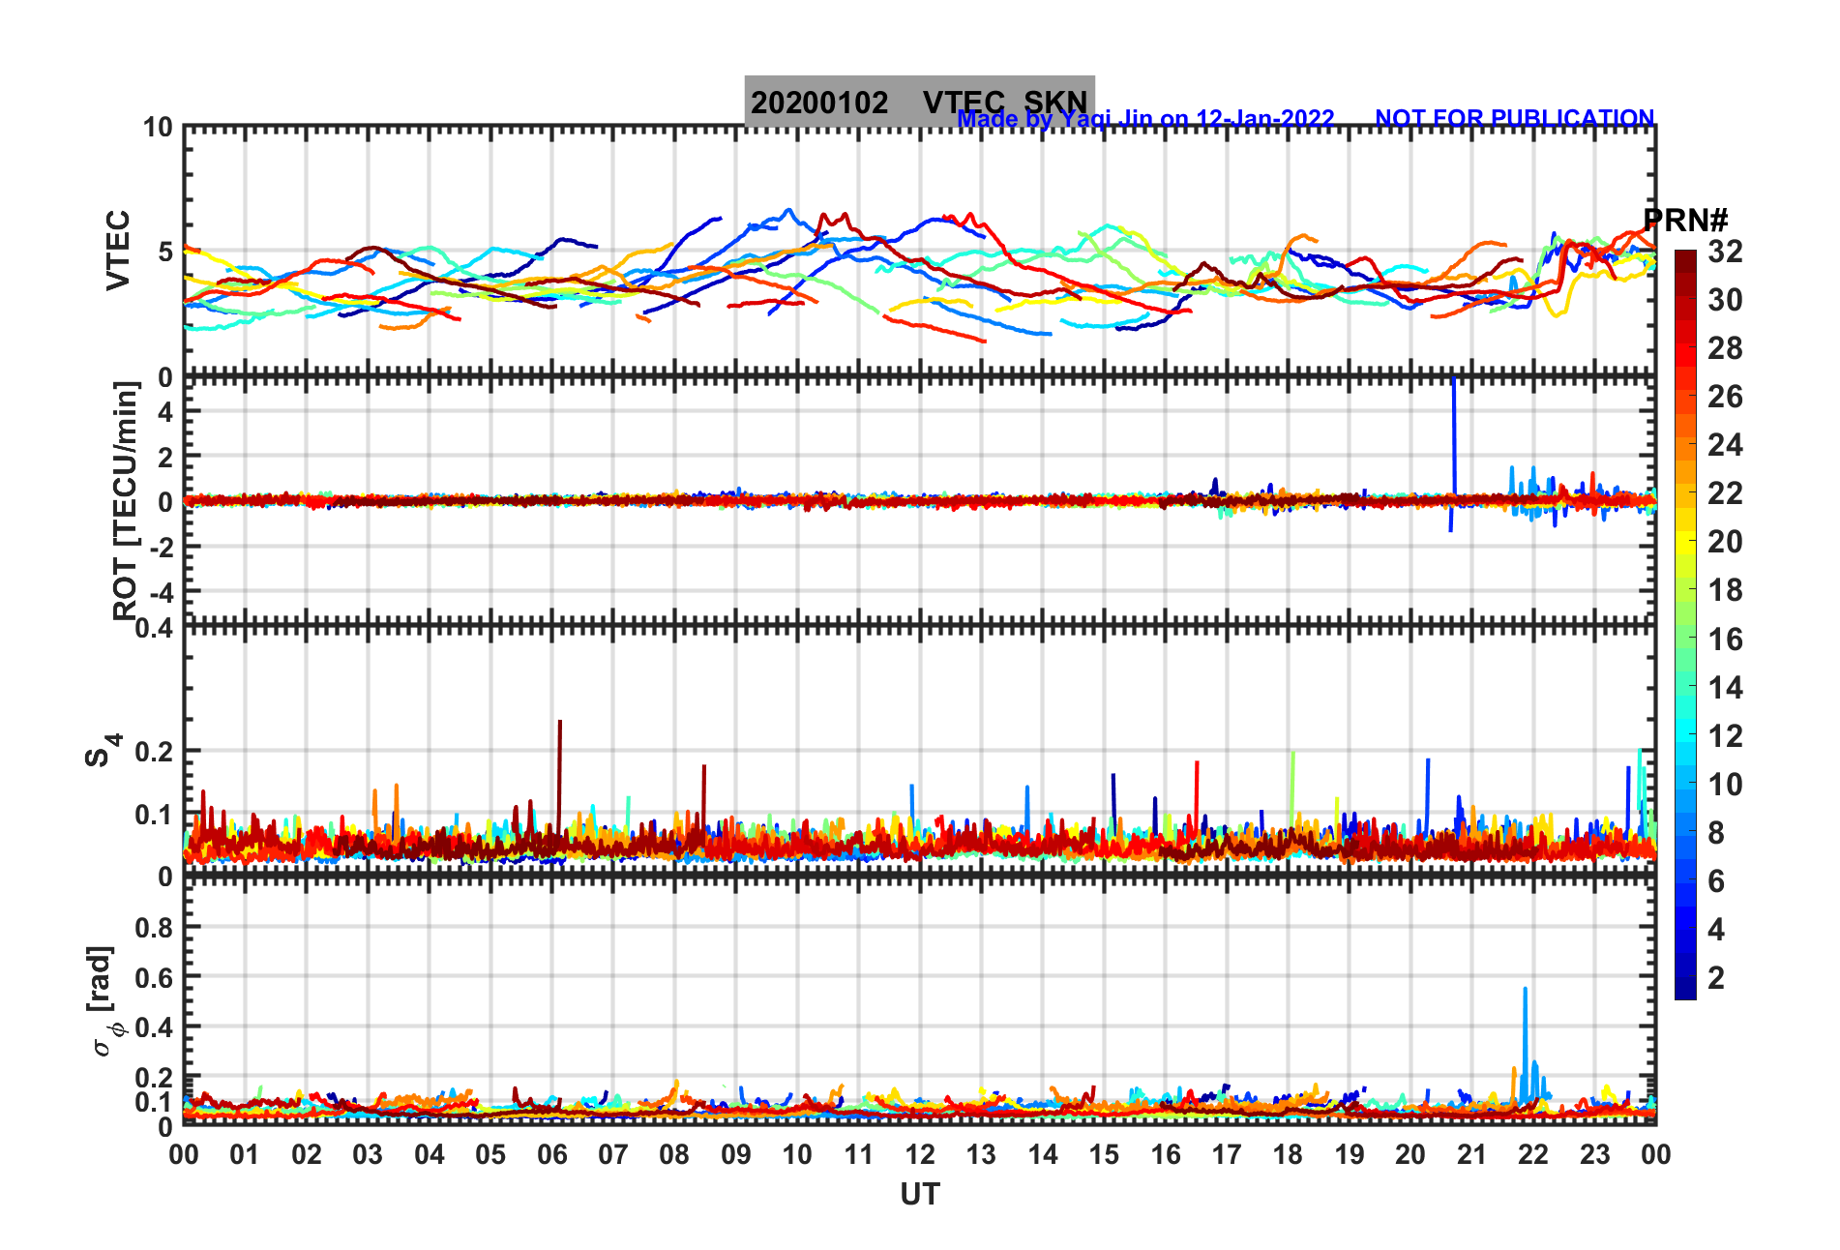
Task: Click colorbar tick label 32
Action: click(1725, 252)
